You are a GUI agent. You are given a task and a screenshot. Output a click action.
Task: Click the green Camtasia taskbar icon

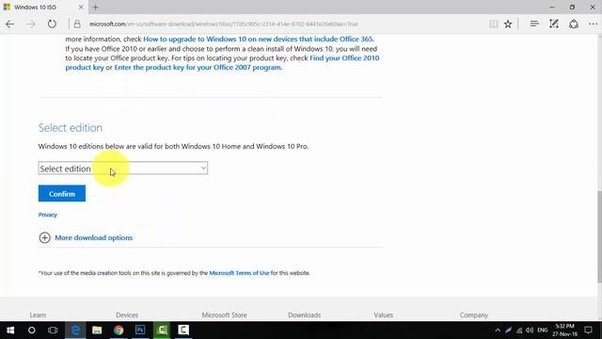pyautogui.click(x=162, y=331)
